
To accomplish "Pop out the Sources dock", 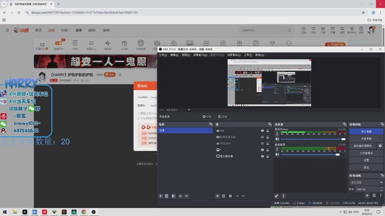I will tap(269, 124).
